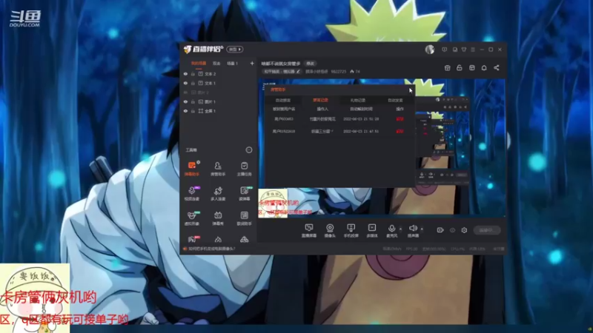Add a 手机投屏 phone casting source
The height and width of the screenshot is (333, 593).
click(351, 230)
